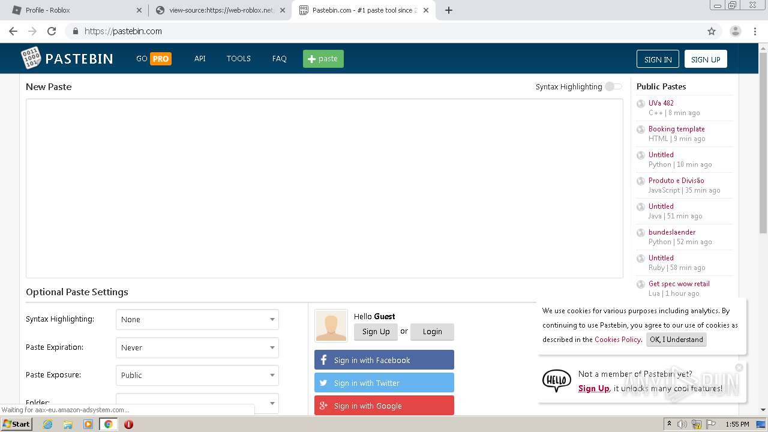This screenshot has width=768, height=432.
Task: Dismiss the Not a member popup
Action: click(739, 367)
